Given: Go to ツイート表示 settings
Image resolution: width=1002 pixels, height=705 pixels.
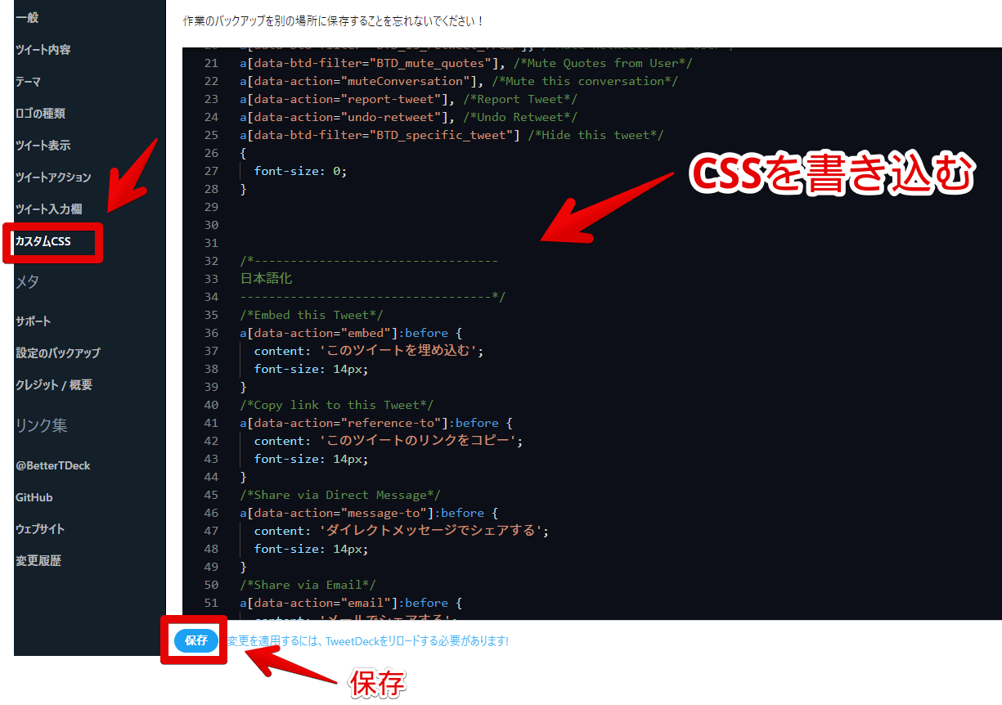Looking at the screenshot, I should coord(43,145).
